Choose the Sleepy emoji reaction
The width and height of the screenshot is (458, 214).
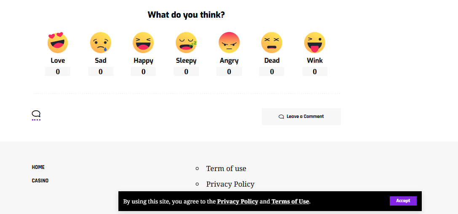[x=186, y=43]
